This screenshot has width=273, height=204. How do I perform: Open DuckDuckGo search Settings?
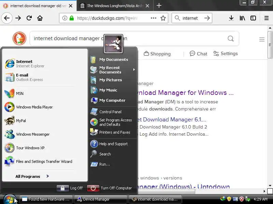point(226,54)
